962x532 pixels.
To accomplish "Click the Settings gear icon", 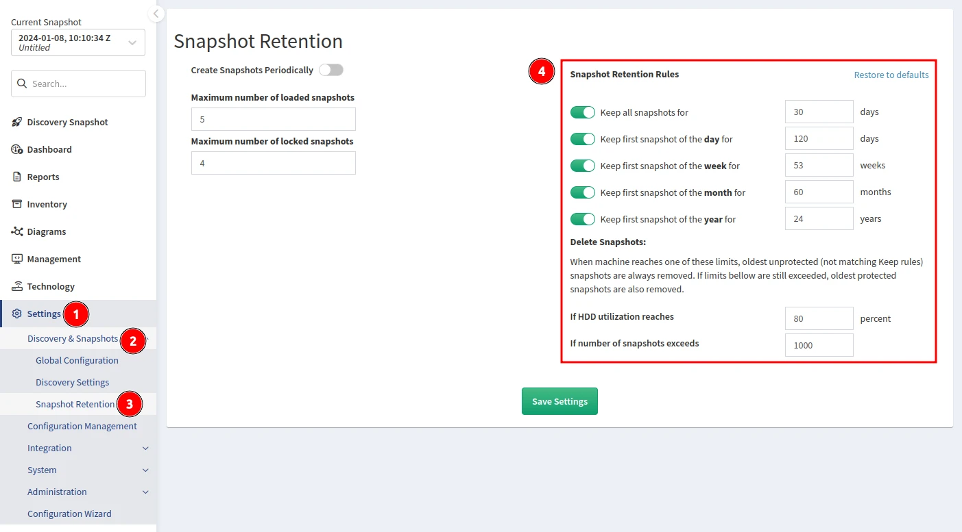I will click(x=17, y=314).
